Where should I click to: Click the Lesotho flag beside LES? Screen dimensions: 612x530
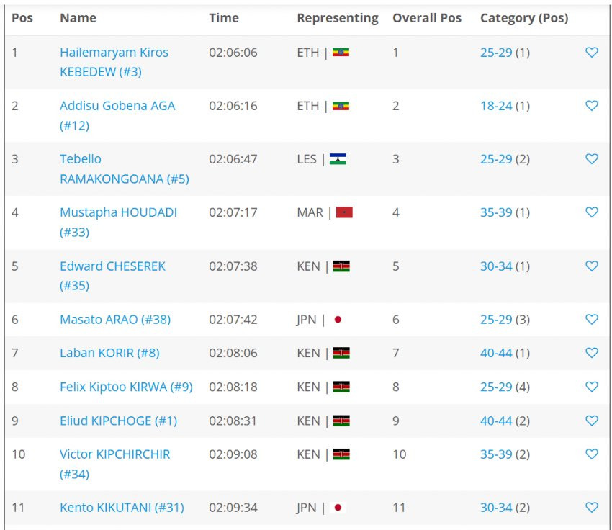click(x=338, y=159)
